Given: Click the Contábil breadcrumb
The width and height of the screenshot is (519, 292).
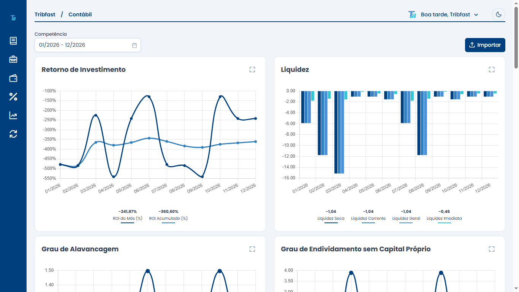Looking at the screenshot, I should click(x=80, y=14).
